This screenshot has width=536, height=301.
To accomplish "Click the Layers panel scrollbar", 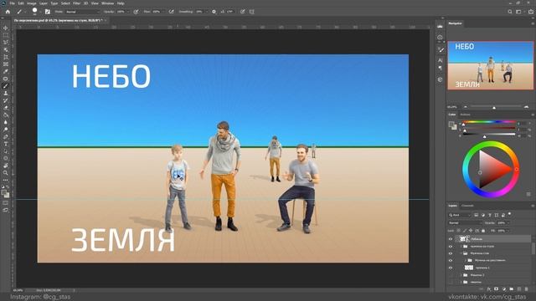I will point(533,248).
